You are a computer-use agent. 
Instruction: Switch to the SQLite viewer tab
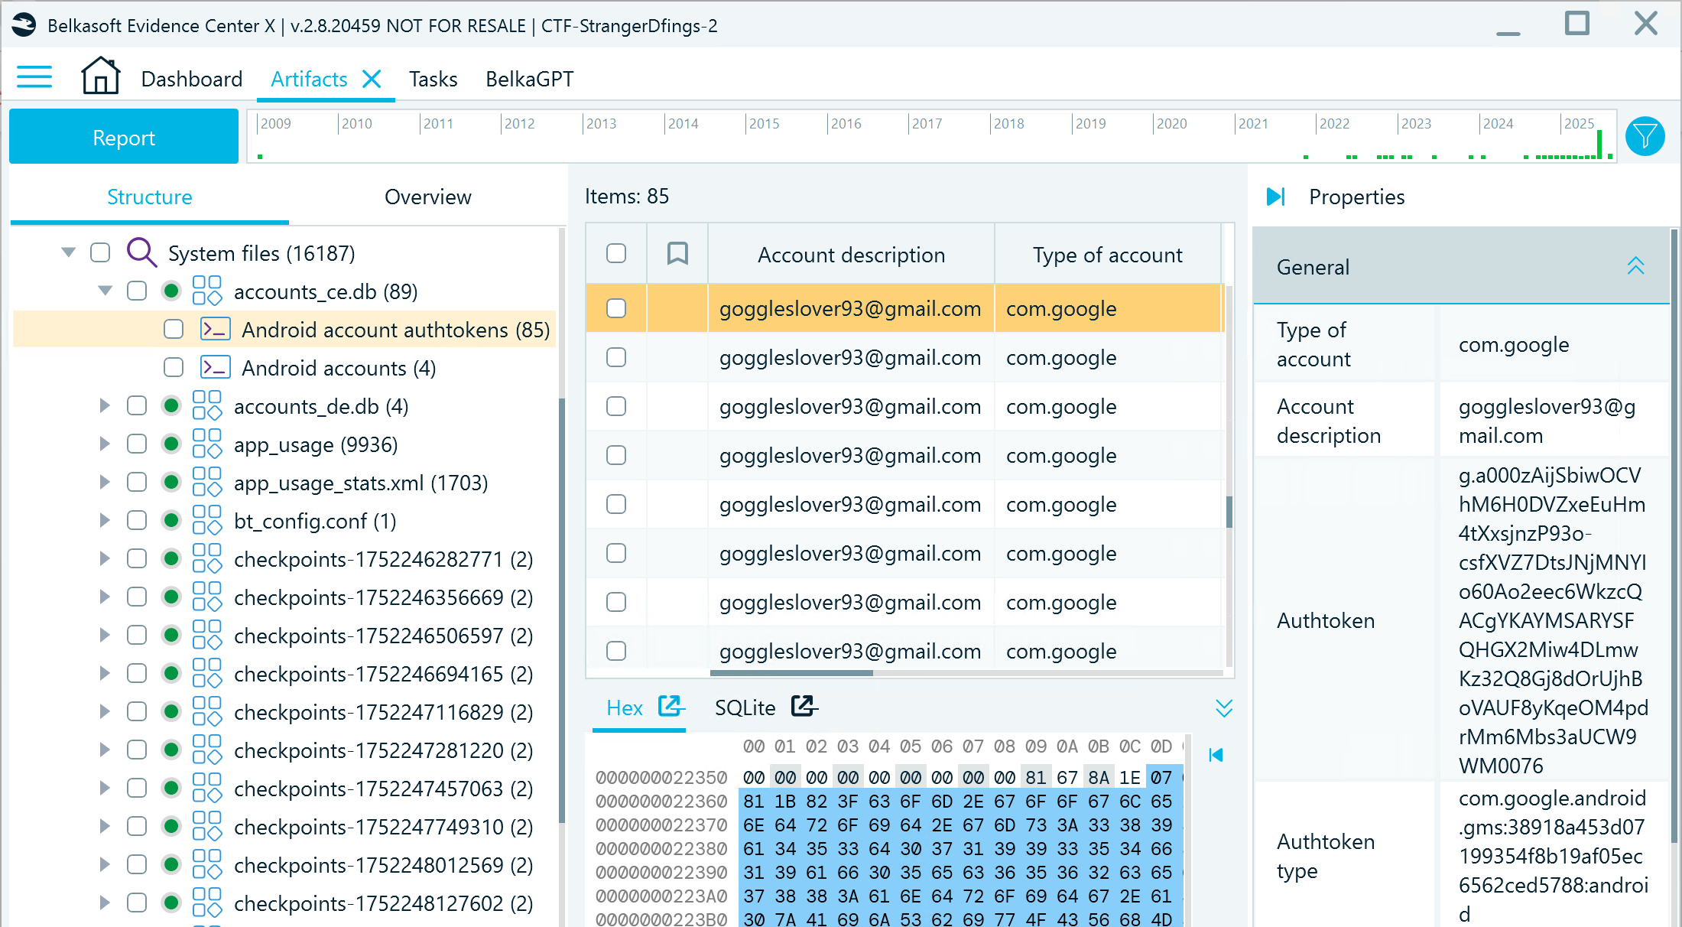pos(745,708)
